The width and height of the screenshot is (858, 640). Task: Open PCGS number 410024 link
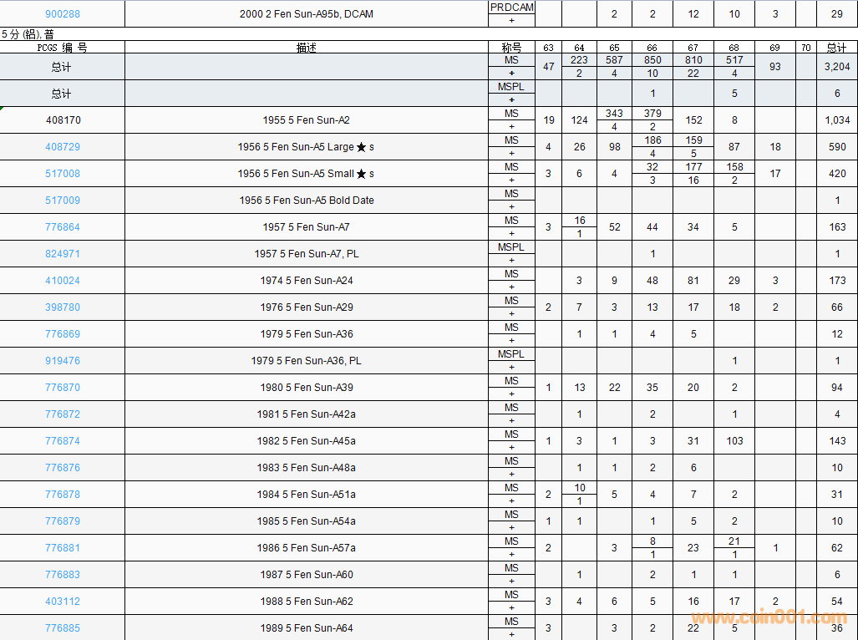[63, 281]
